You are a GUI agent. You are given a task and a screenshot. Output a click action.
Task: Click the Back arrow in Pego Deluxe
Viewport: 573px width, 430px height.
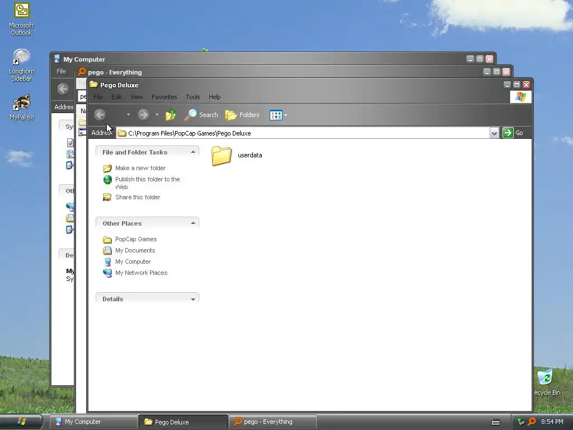click(100, 115)
